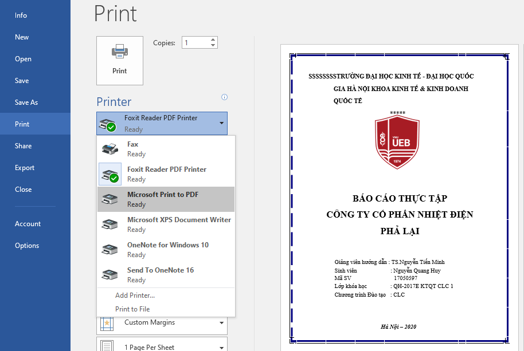This screenshot has height=351, width=524.
Task: Open Export in the backstage sidebar
Action: click(x=35, y=168)
